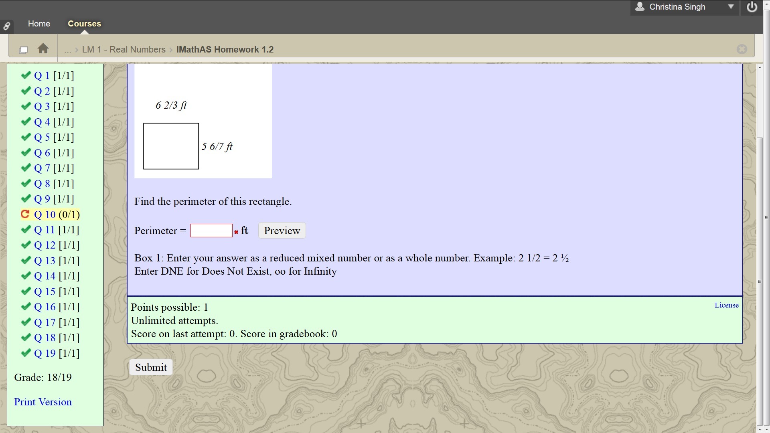The height and width of the screenshot is (433, 770).
Task: Click the page vertical scrollbar thumb
Action: [x=760, y=281]
